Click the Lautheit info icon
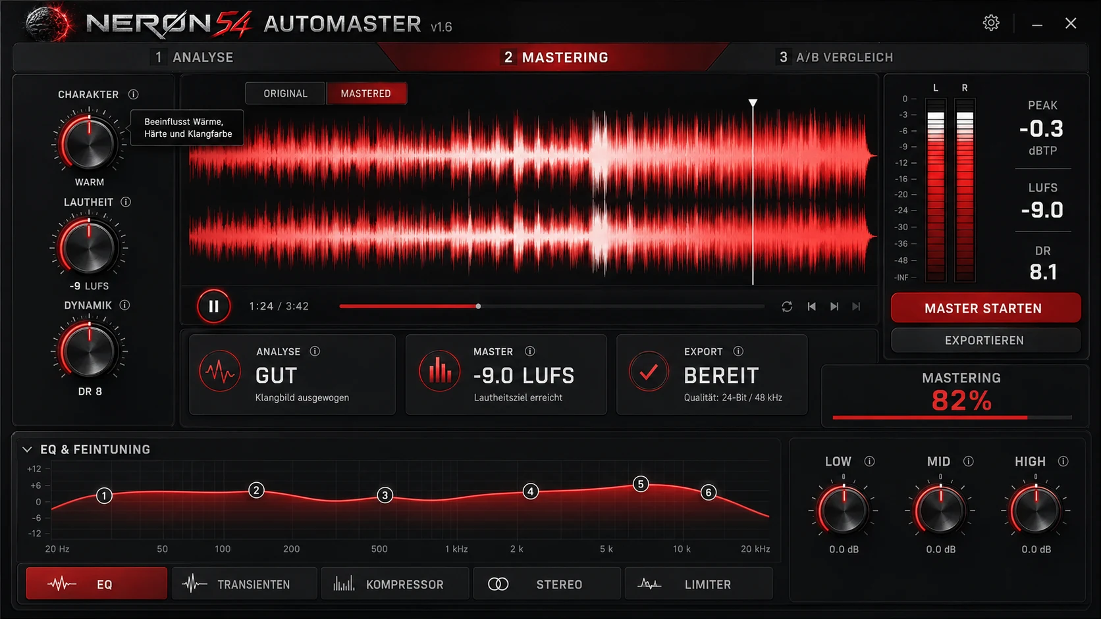Image resolution: width=1101 pixels, height=619 pixels. (x=126, y=202)
